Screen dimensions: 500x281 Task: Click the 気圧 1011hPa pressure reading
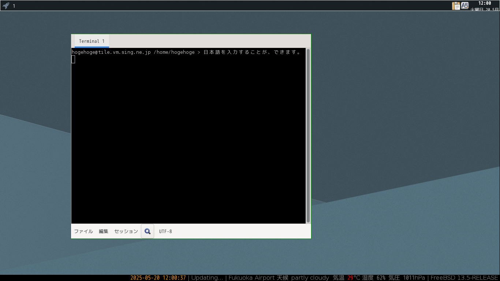(x=407, y=278)
